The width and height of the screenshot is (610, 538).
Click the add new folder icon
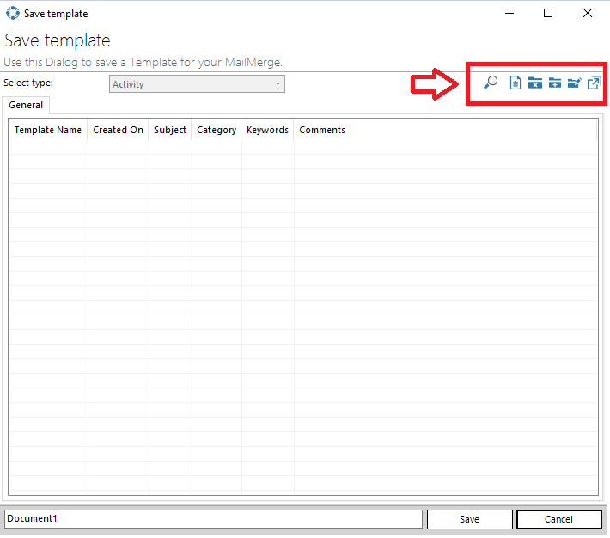point(554,83)
